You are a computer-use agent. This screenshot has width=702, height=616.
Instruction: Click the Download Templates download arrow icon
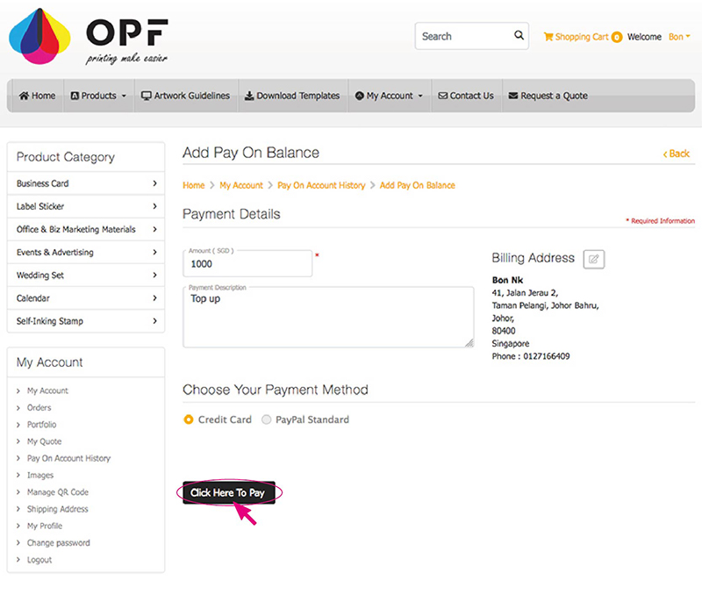(x=247, y=96)
